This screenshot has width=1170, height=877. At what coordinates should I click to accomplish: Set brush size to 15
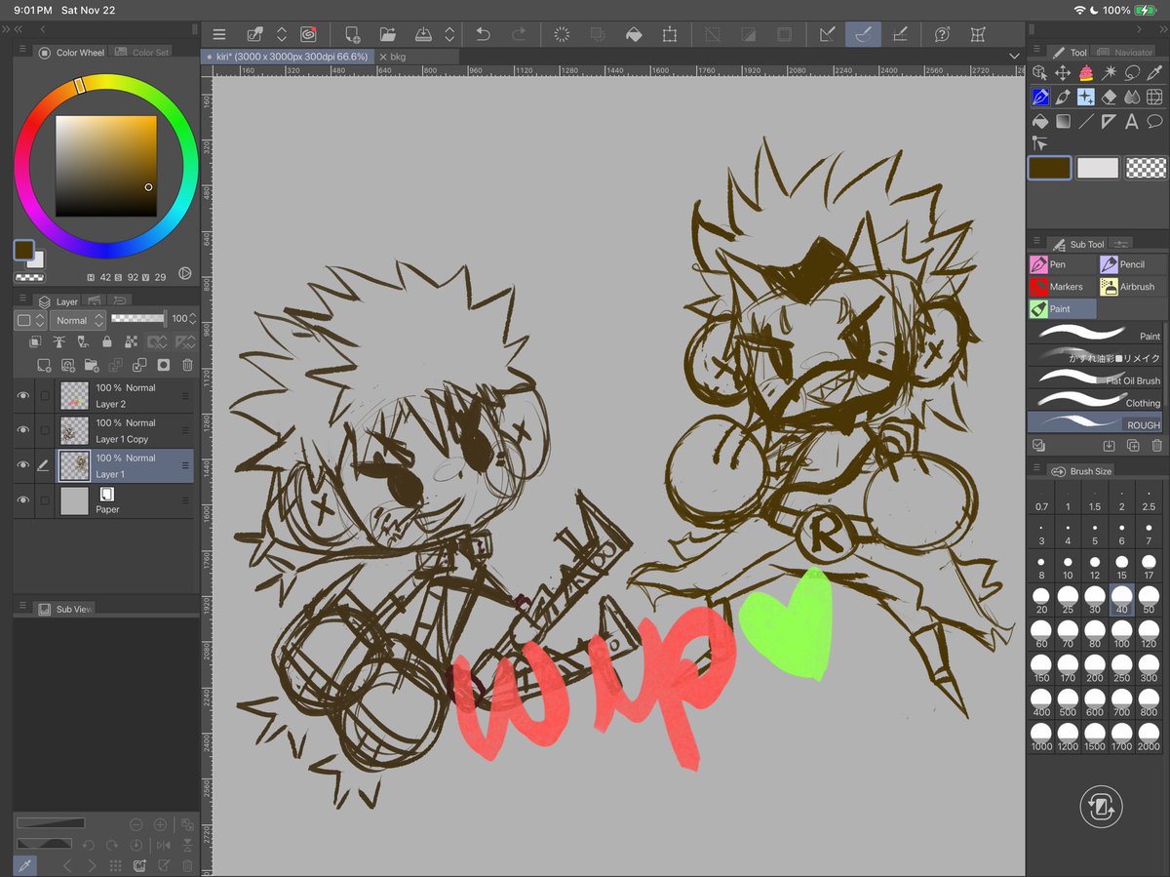point(1121,567)
